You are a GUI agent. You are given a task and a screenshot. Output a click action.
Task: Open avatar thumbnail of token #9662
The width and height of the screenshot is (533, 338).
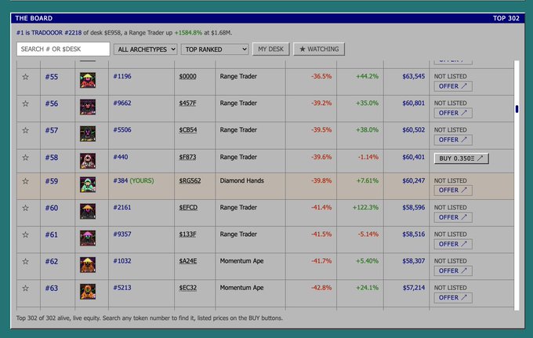coord(88,107)
